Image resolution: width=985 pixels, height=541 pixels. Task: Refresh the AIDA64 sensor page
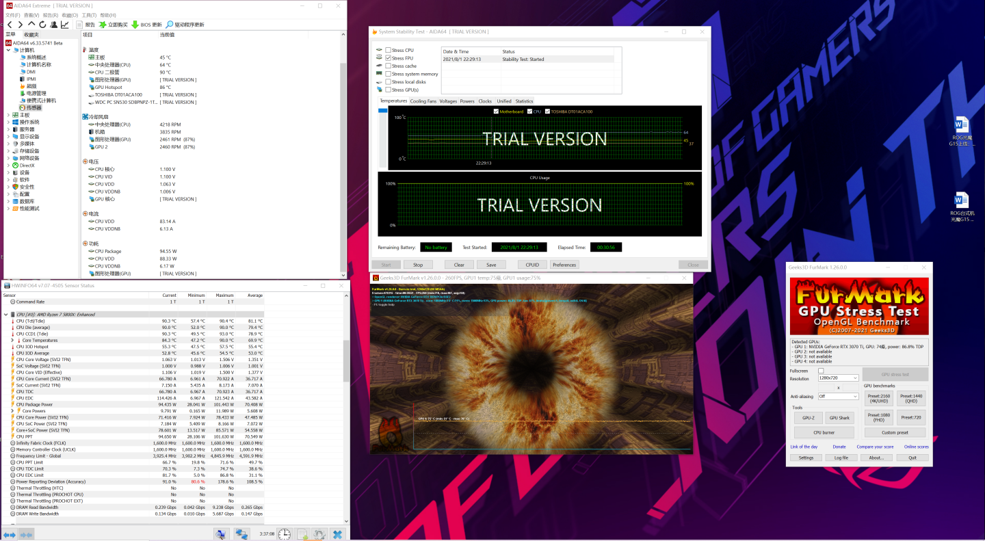(42, 25)
